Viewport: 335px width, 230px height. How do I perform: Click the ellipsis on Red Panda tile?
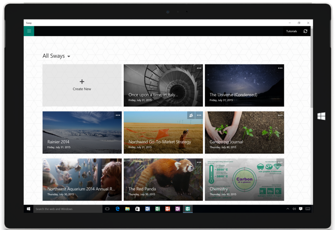199,162
